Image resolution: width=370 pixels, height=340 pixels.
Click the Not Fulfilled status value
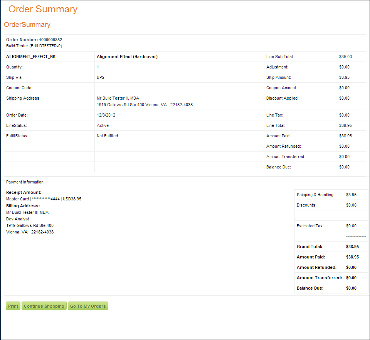point(107,136)
